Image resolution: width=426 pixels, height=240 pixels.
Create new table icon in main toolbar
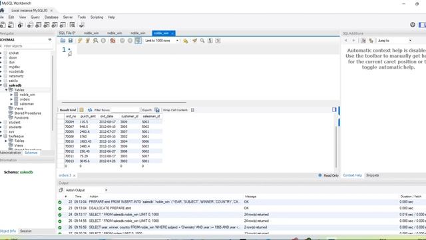[x=39, y=25]
